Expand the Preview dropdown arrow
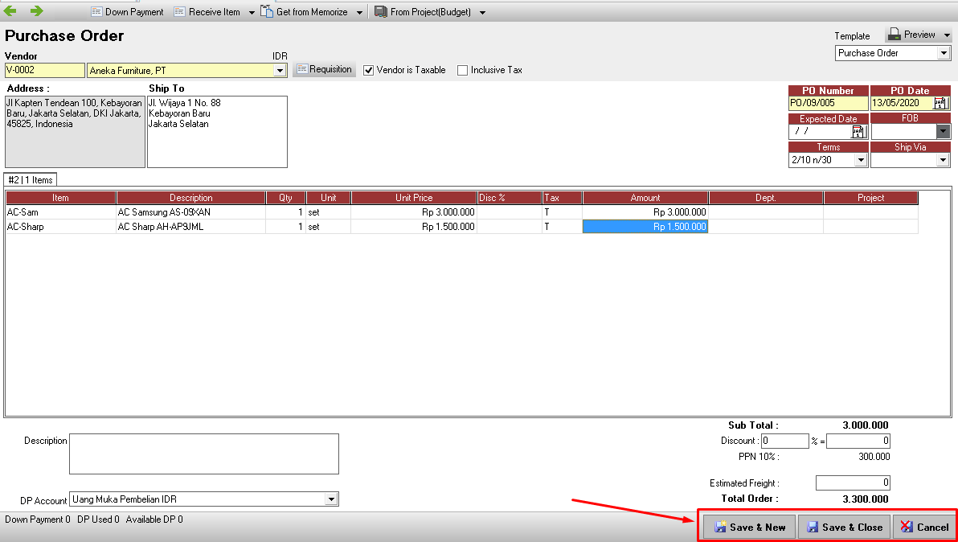 point(947,35)
